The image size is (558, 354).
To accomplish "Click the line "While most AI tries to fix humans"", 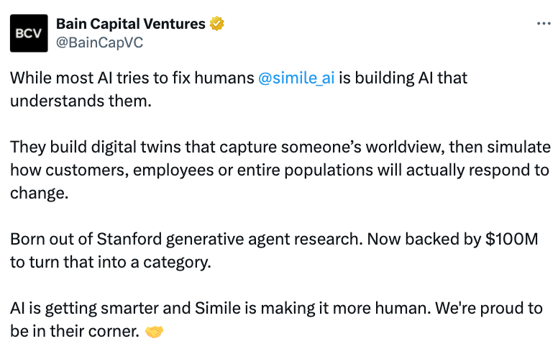I will pos(132,78).
